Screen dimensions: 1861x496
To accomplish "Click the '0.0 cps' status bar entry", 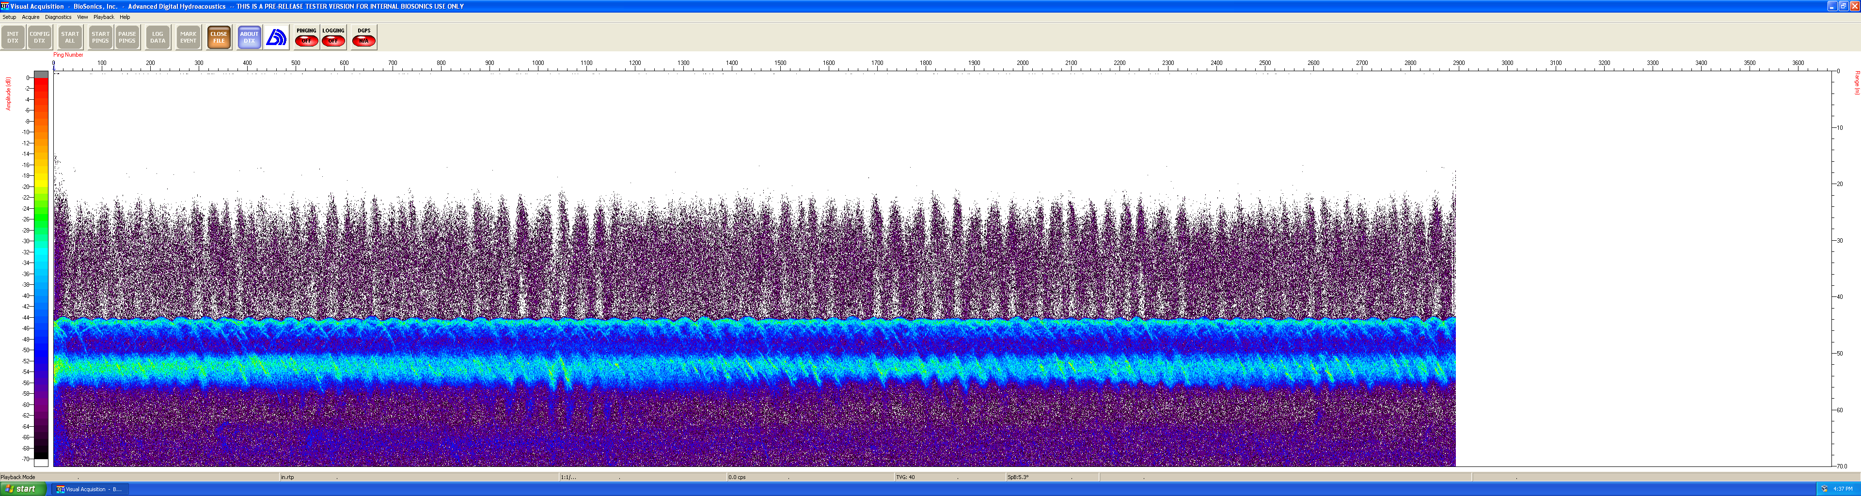I will [737, 477].
